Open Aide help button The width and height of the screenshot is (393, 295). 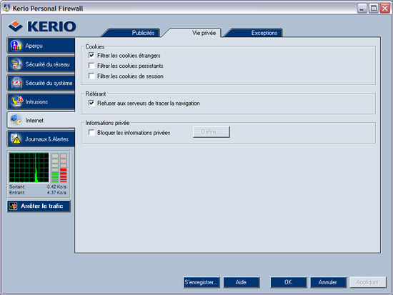click(x=241, y=282)
